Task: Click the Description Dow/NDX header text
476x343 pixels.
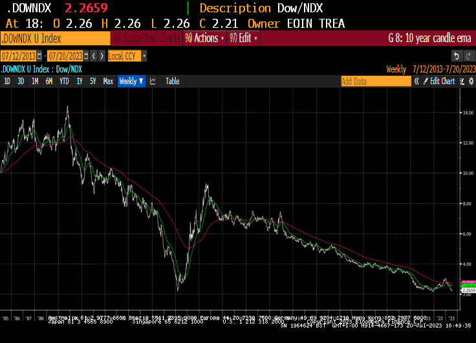Action: pos(261,8)
